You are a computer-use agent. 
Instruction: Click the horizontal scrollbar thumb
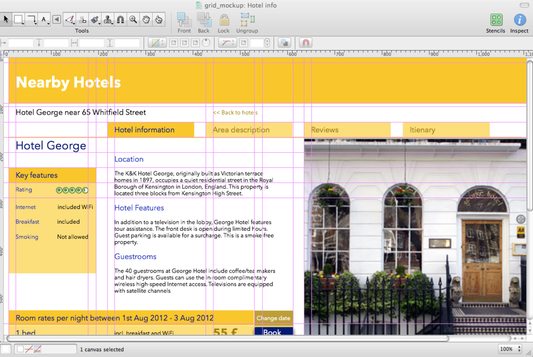click(x=228, y=338)
